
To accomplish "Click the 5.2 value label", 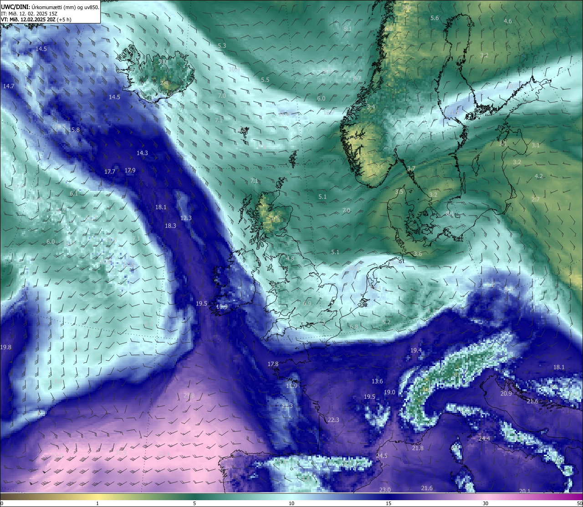I will (x=386, y=322).
